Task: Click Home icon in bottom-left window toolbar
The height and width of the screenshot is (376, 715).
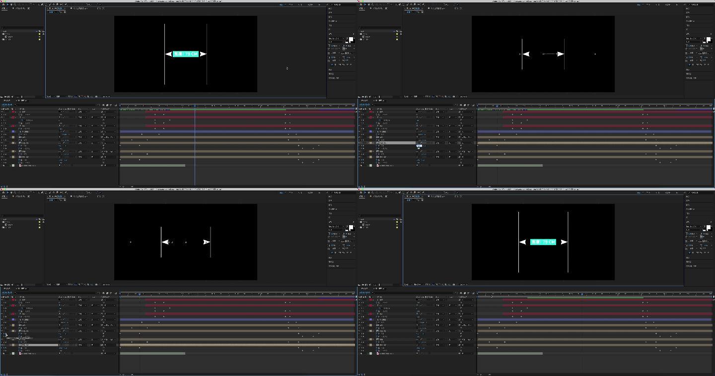Action: point(2,192)
